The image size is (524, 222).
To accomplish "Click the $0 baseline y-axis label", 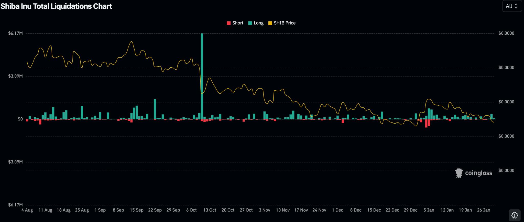I will [x=20, y=119].
